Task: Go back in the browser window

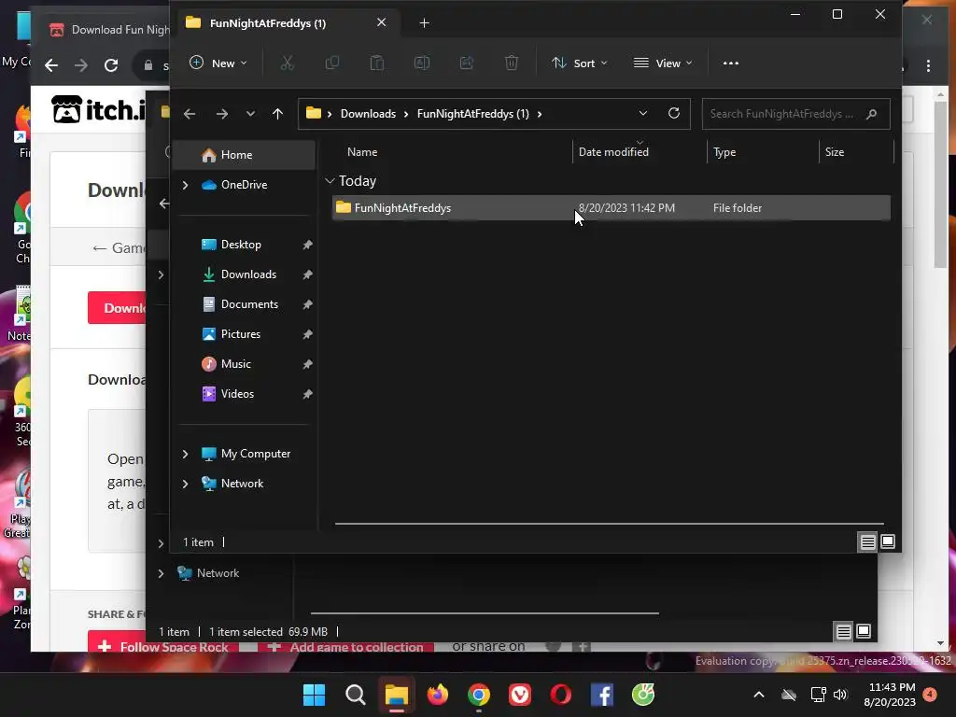Action: [x=52, y=65]
